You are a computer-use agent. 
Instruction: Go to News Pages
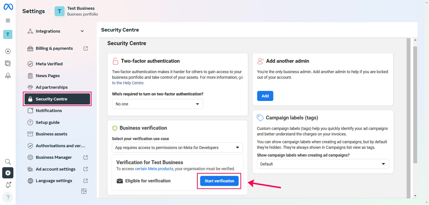click(x=57, y=76)
